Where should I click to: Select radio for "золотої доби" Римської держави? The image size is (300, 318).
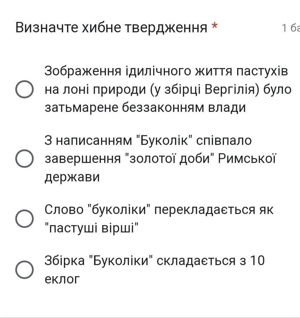tap(24, 158)
